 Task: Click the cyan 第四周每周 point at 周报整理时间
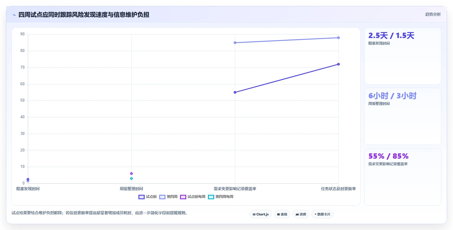click(x=131, y=179)
